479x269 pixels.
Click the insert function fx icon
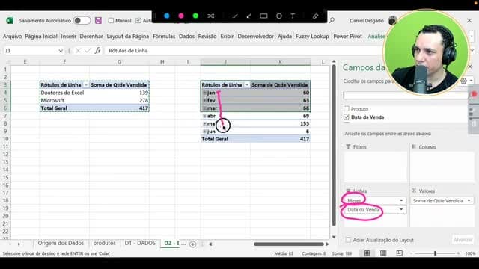[97, 50]
